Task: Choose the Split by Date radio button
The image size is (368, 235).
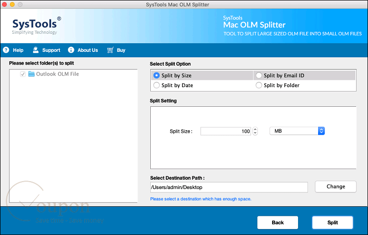Action: click(x=156, y=85)
